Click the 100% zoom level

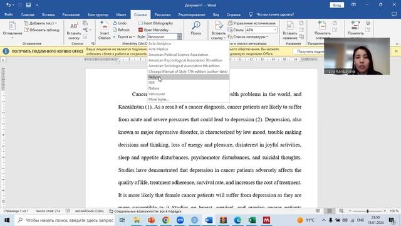[394, 211]
